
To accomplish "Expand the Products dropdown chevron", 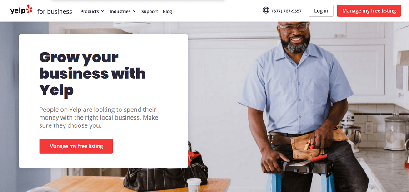I will tap(103, 11).
